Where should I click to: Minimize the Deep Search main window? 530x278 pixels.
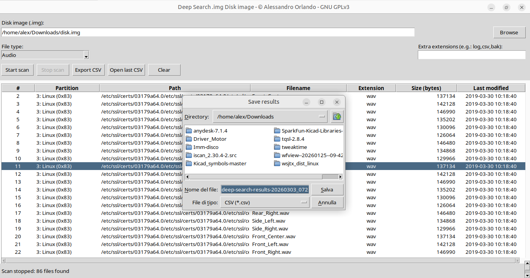pos(492,7)
